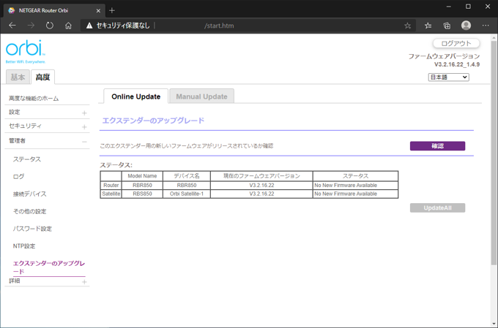Open その他の設定 in the sidebar
The width and height of the screenshot is (498, 328).
pos(29,211)
